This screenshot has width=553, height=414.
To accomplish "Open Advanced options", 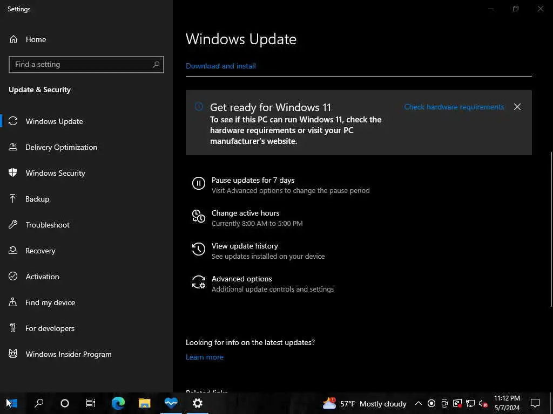I will click(x=263, y=284).
